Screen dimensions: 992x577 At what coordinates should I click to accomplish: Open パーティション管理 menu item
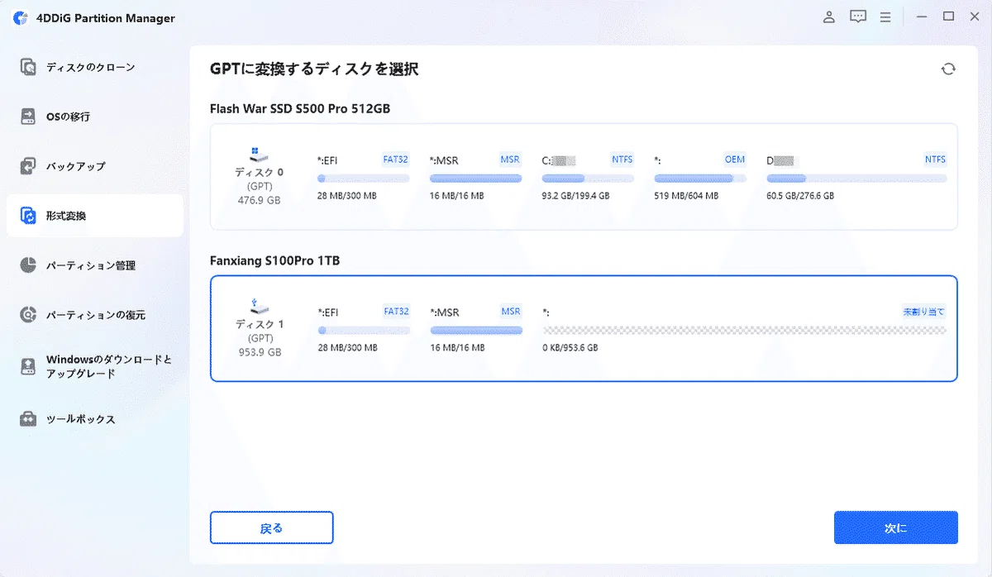click(95, 265)
